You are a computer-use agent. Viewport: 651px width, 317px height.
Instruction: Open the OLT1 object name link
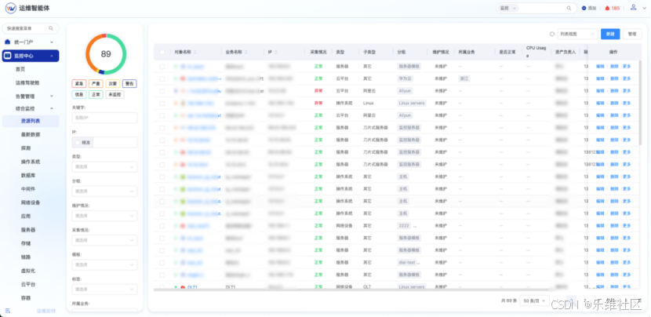(x=192, y=287)
